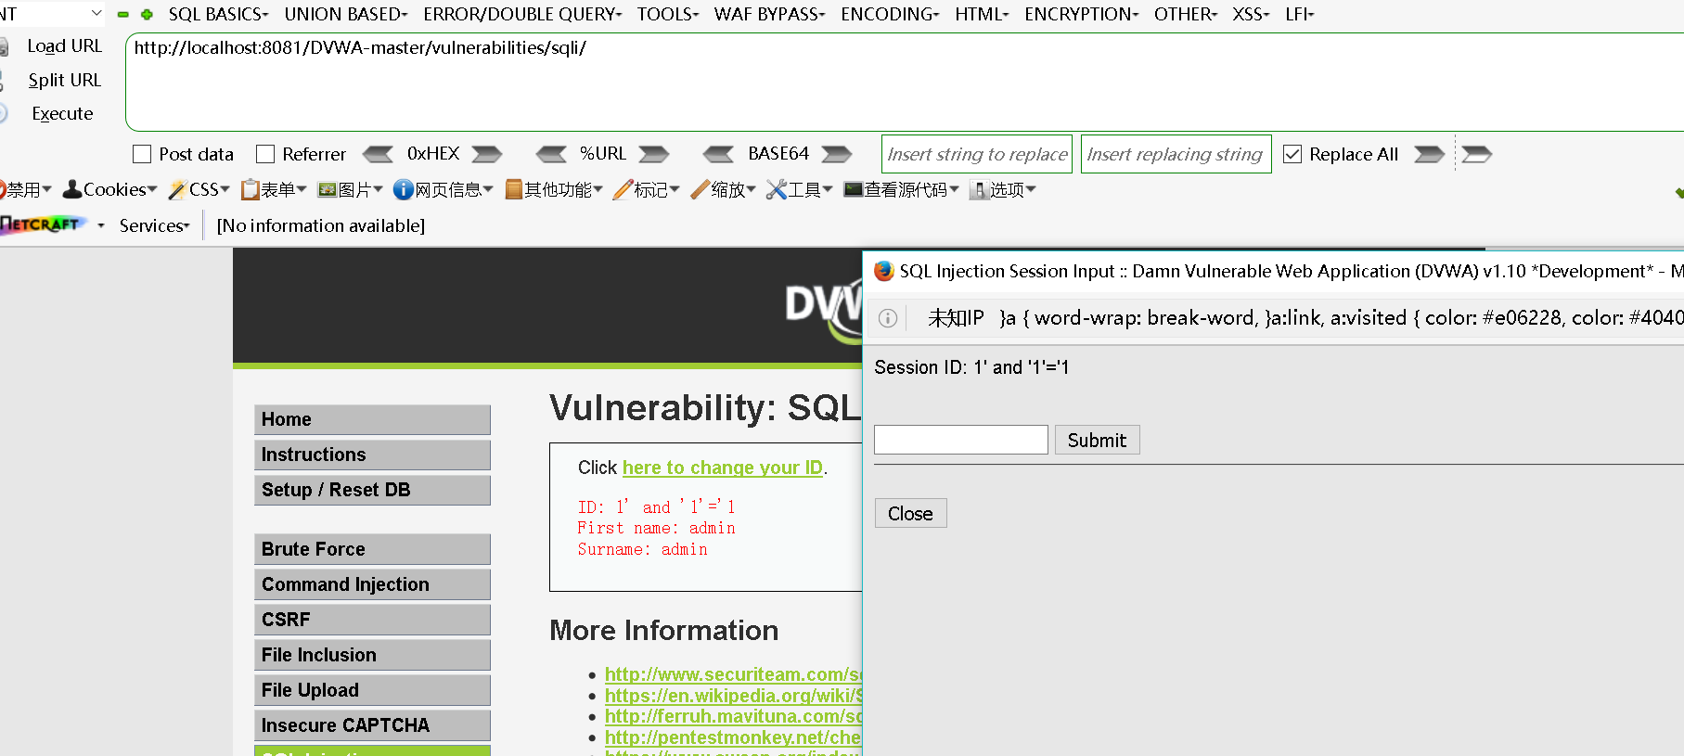Open the UNION BASED dropdown
This screenshot has width=1684, height=756.
345,14
